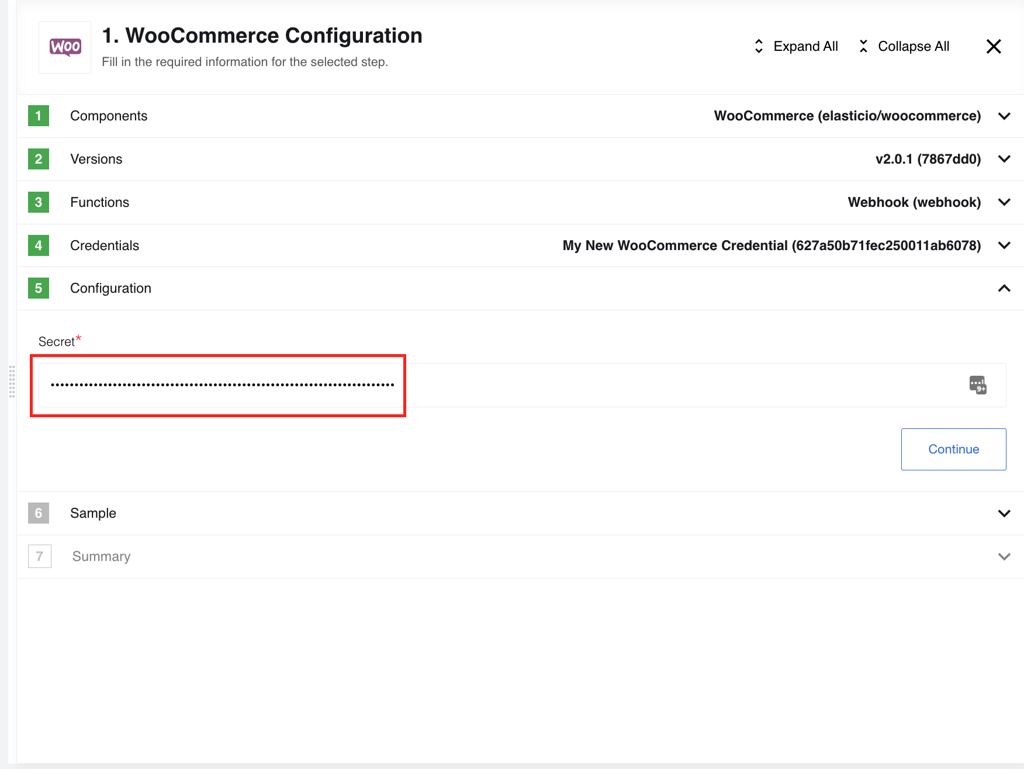Screen dimensions: 1024x769
Task: Click the Continue button
Action: tap(953, 449)
